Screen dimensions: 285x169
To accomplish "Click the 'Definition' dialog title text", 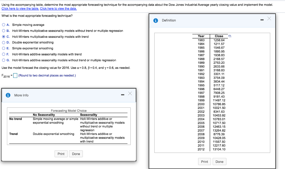I will [169, 21].
